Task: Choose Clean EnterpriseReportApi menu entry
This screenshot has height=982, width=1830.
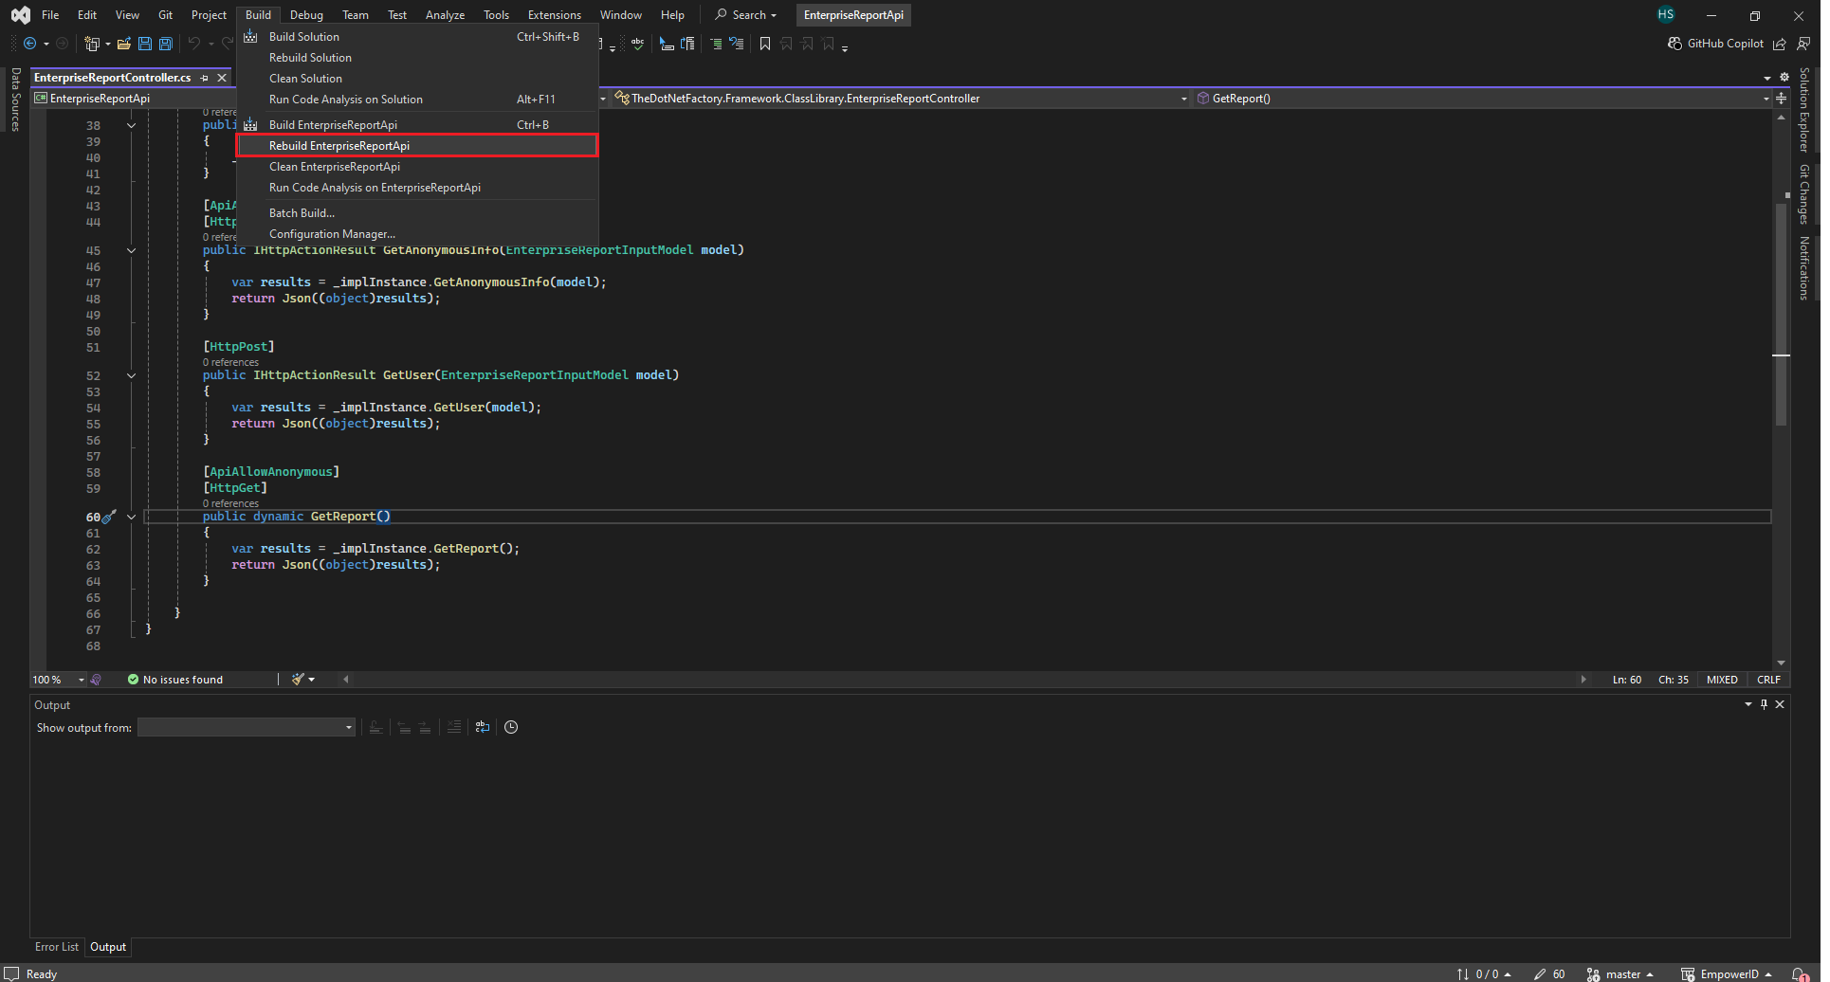Action: (x=417, y=167)
